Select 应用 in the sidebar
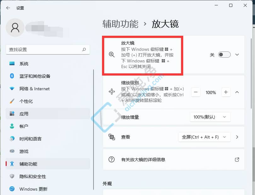The height and width of the screenshot is (195, 255). 48,113
